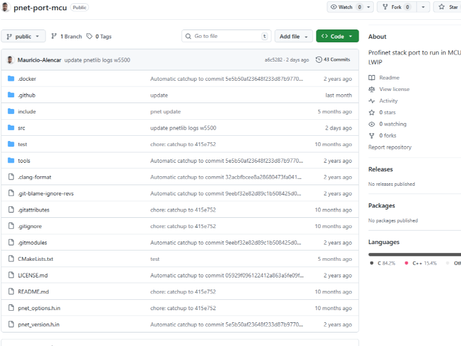
Task: Open the Readme book icon link
Action: coord(372,78)
